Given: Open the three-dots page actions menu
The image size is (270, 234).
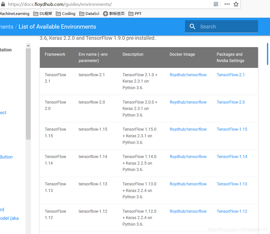Looking at the screenshot, I should [227, 4].
